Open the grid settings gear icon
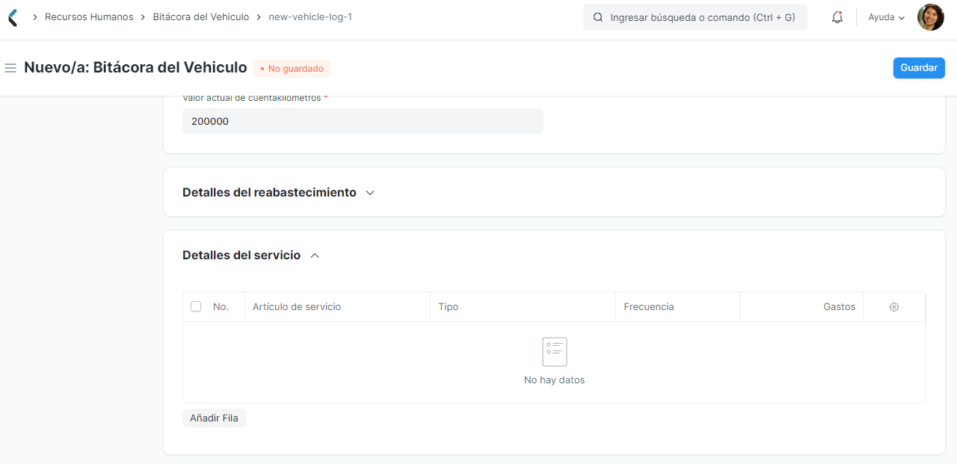The width and height of the screenshot is (957, 464). [x=893, y=306]
